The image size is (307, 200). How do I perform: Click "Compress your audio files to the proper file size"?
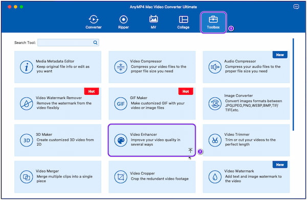click(253, 69)
